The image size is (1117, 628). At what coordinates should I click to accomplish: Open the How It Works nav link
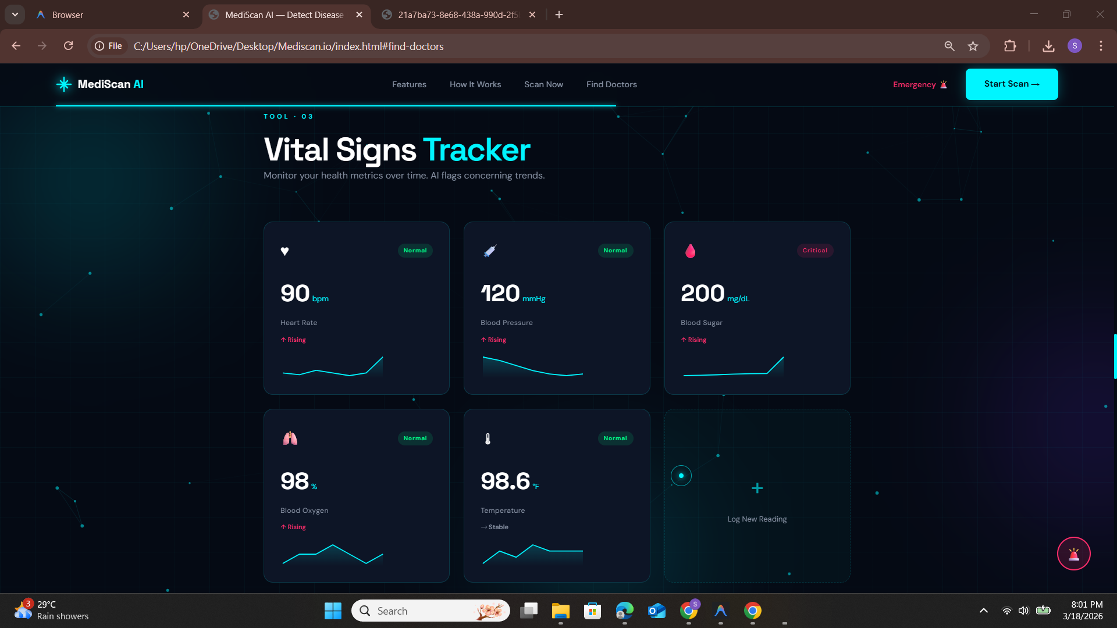[x=475, y=84]
